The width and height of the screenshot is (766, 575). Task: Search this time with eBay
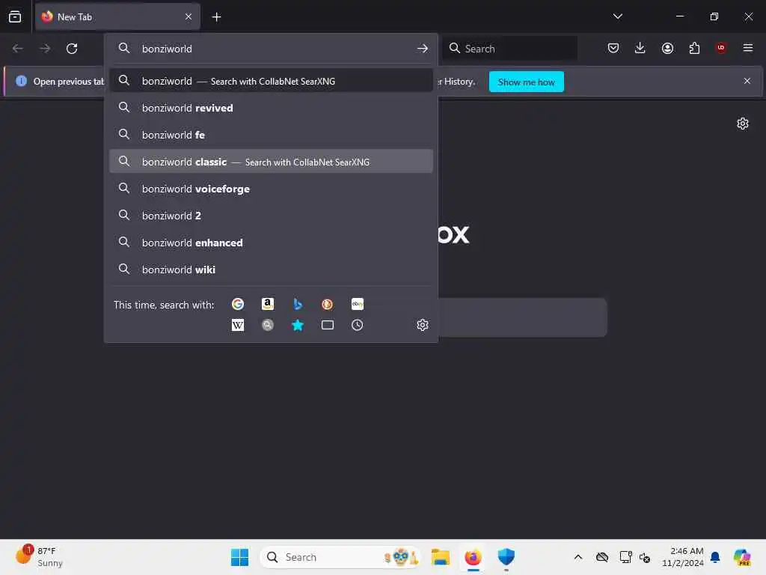click(x=357, y=304)
